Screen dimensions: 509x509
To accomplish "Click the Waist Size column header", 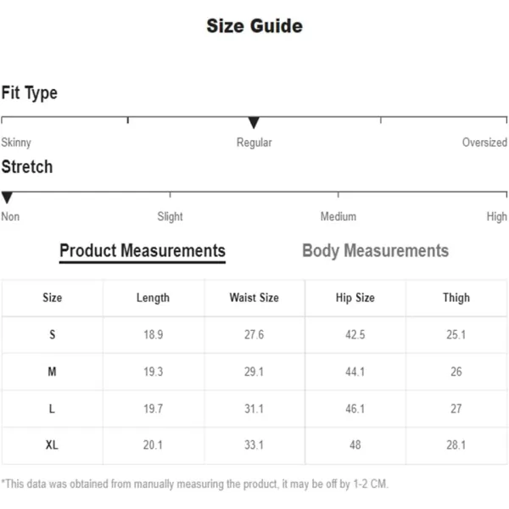I will click(255, 298).
